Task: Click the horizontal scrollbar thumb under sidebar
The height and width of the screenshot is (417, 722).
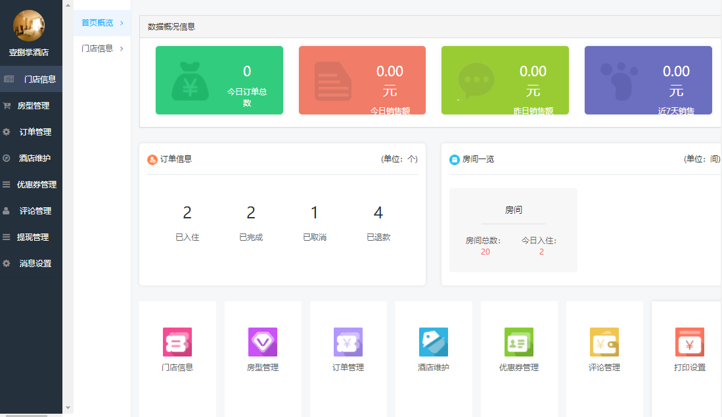Action: click(26, 416)
